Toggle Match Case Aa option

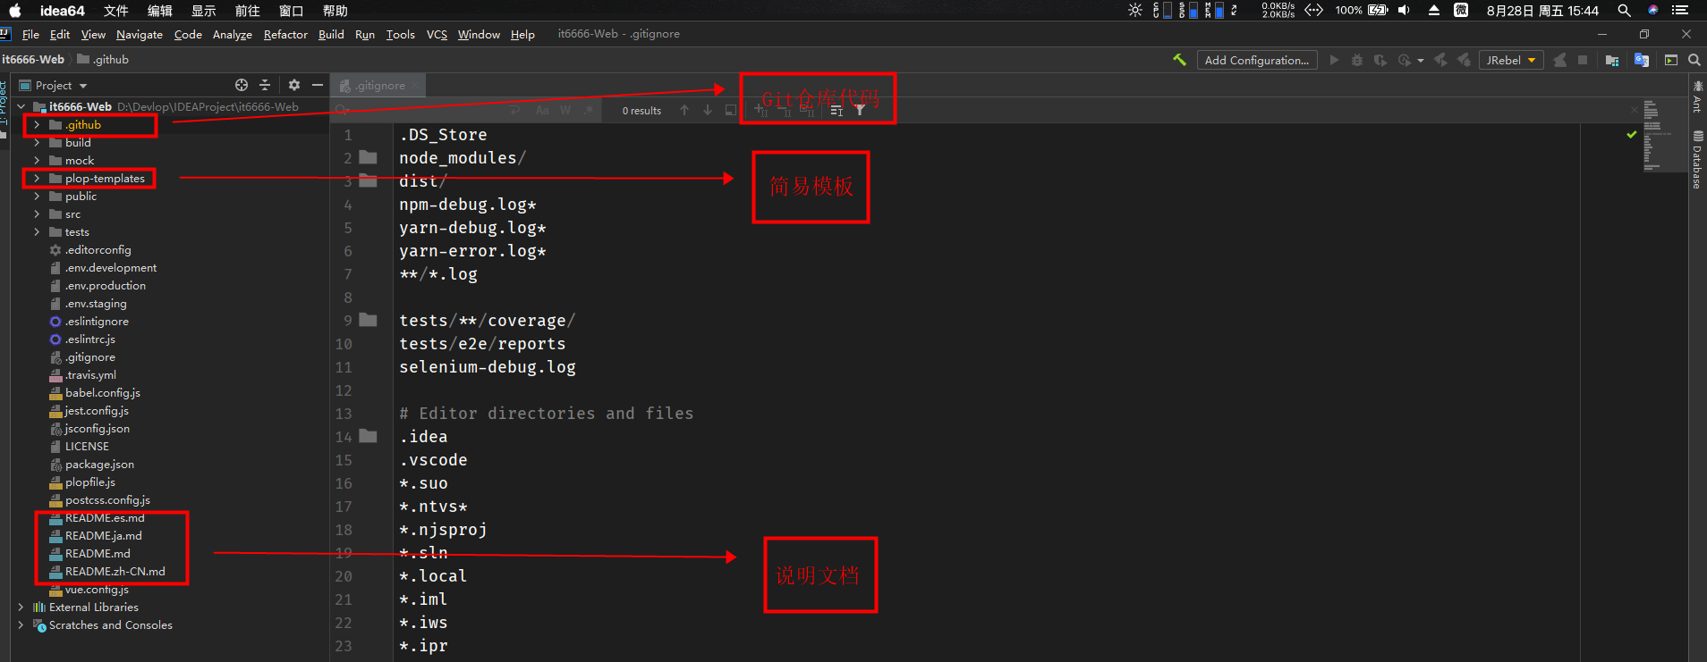point(542,110)
